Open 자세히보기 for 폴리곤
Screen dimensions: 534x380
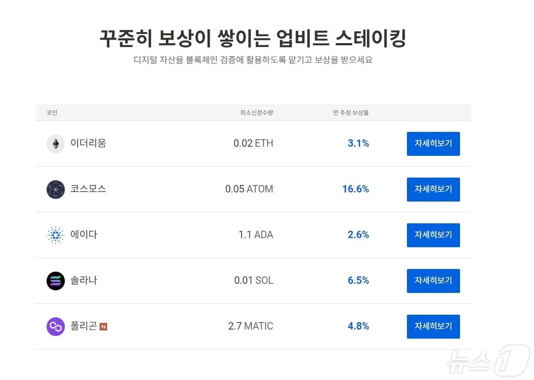click(x=433, y=326)
